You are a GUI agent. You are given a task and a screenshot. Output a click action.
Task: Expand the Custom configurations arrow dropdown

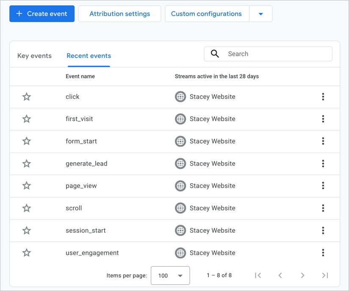pos(260,14)
